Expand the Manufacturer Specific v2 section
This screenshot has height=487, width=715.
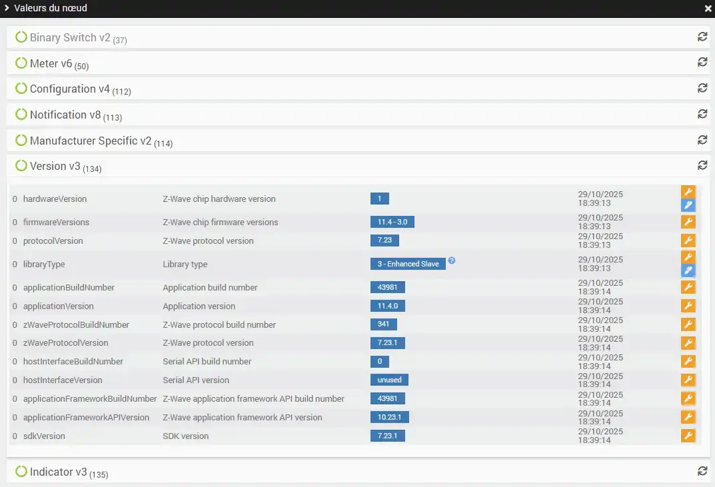91,141
